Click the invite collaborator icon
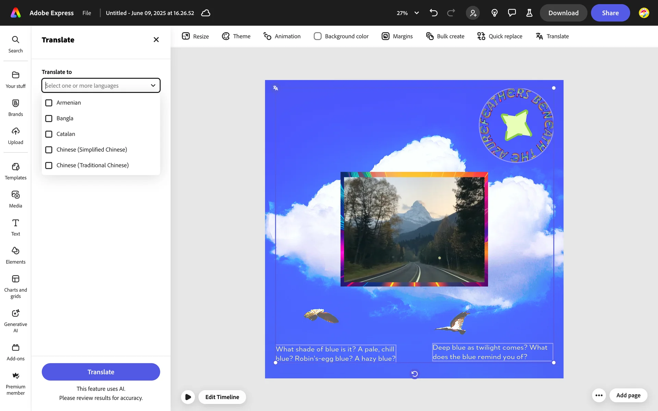The image size is (658, 411). pyautogui.click(x=473, y=13)
